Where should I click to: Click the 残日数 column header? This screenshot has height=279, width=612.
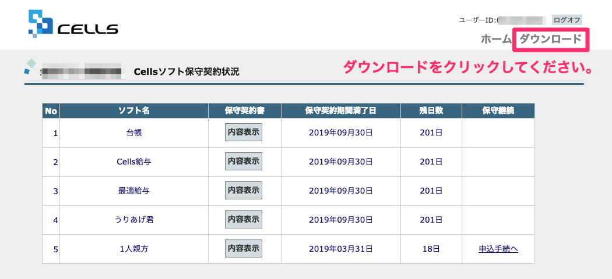coord(431,111)
